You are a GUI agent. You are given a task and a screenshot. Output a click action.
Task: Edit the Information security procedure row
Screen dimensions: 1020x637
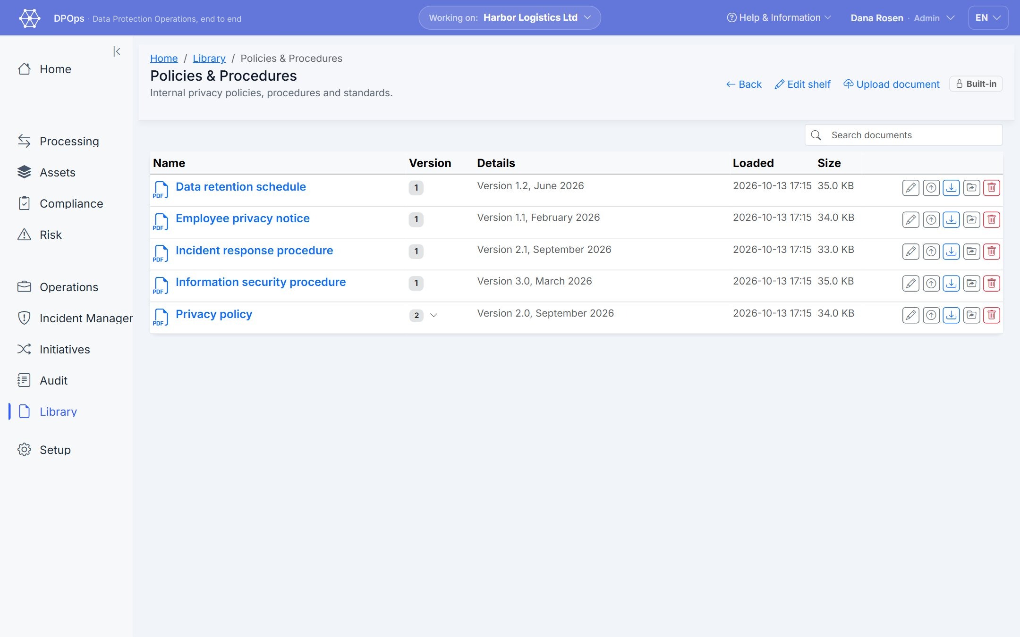click(x=910, y=283)
